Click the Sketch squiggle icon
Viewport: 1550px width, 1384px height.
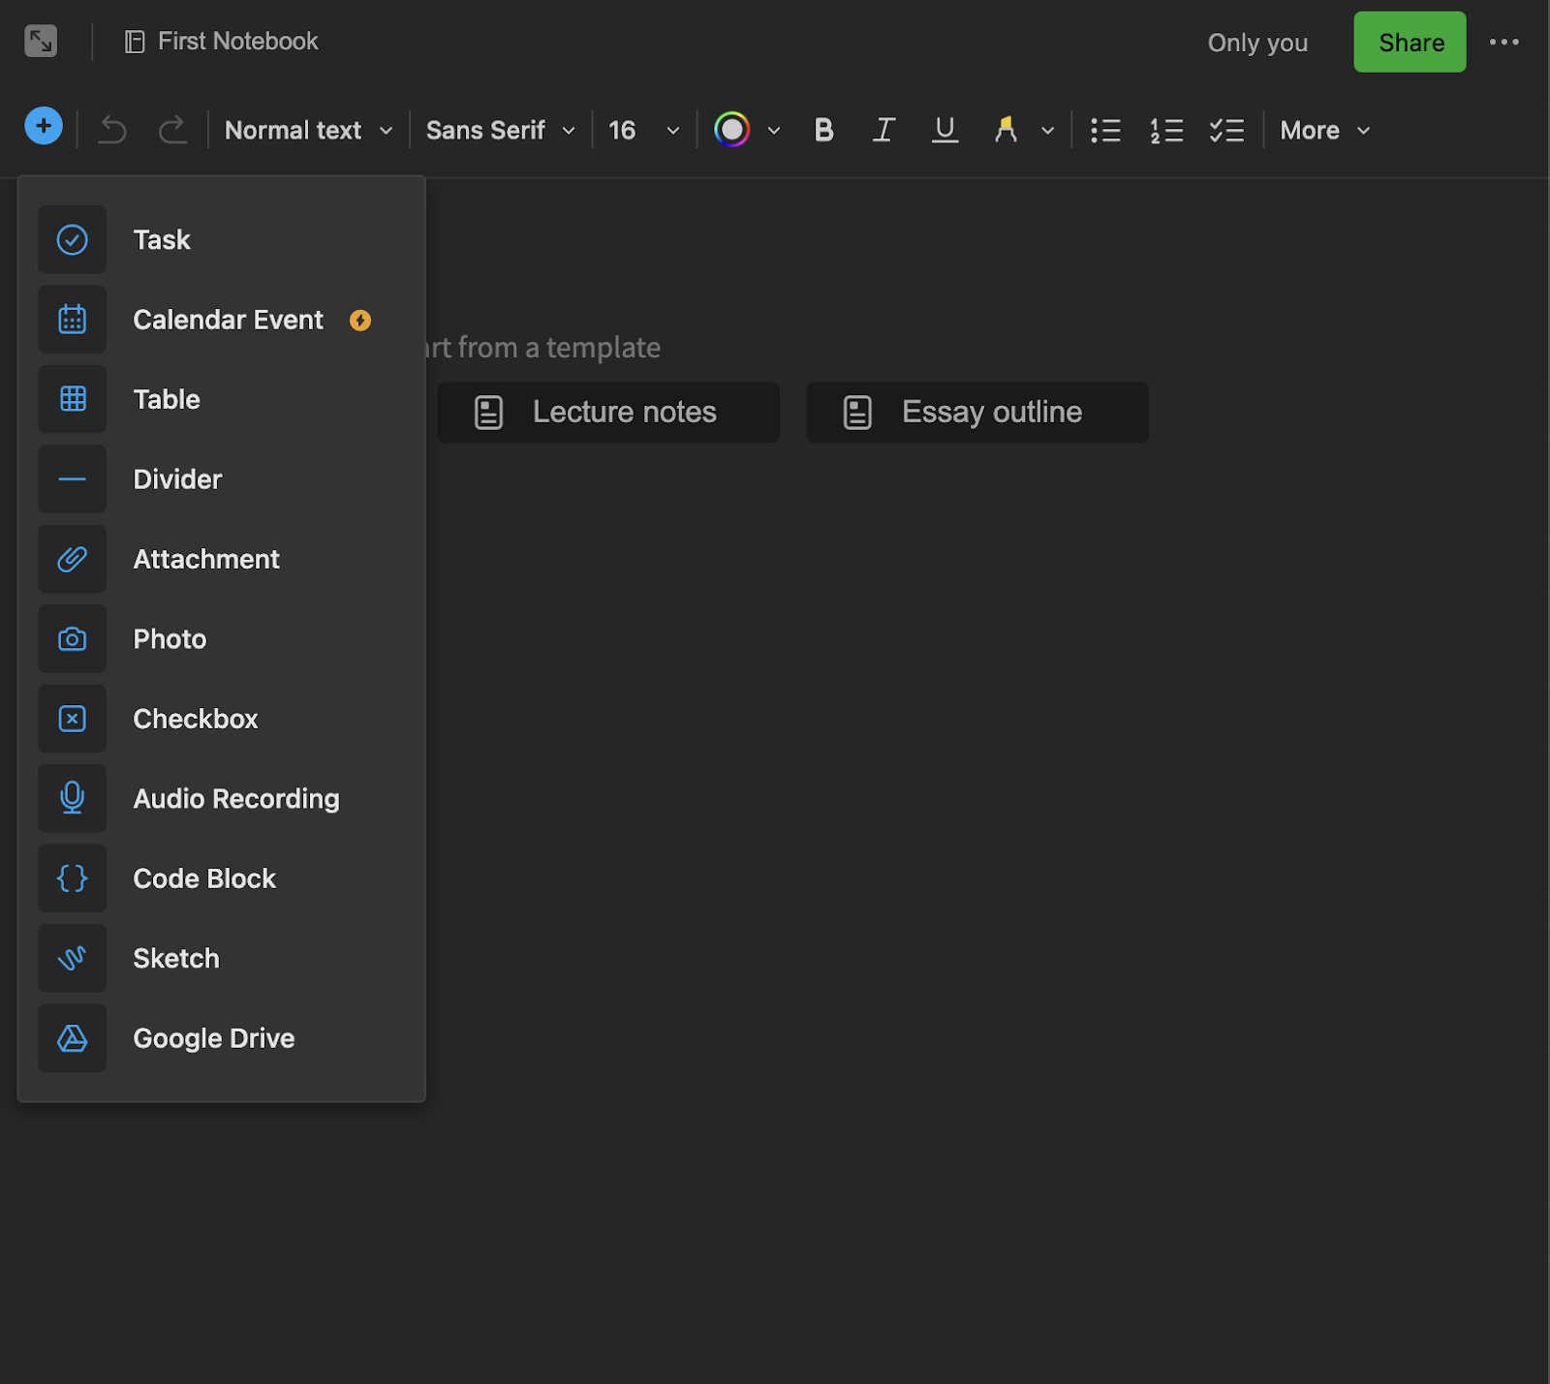pos(73,958)
